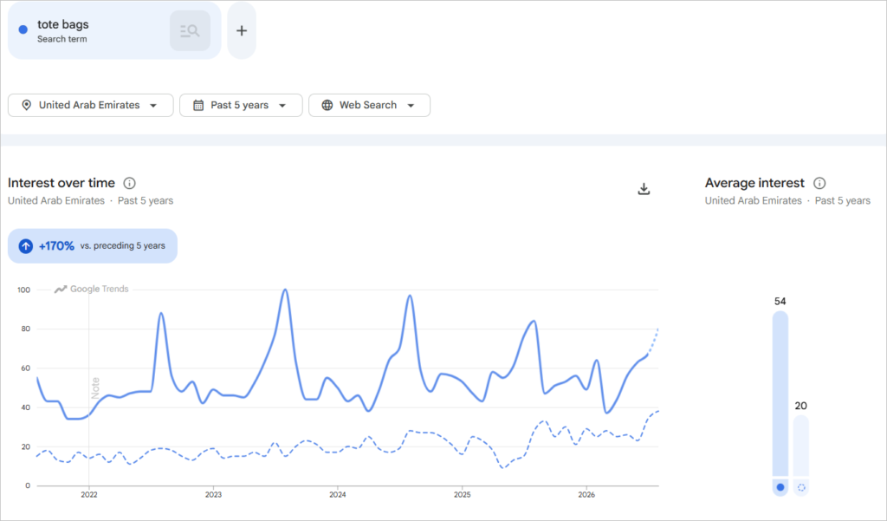Click the Google Trends logo on chart
Image resolution: width=887 pixels, height=521 pixels.
click(x=91, y=289)
